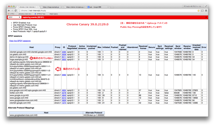The width and height of the screenshot is (215, 126).
Task: Open session ID 5955 for hoge.example.jp
Action: [x=64, y=60]
